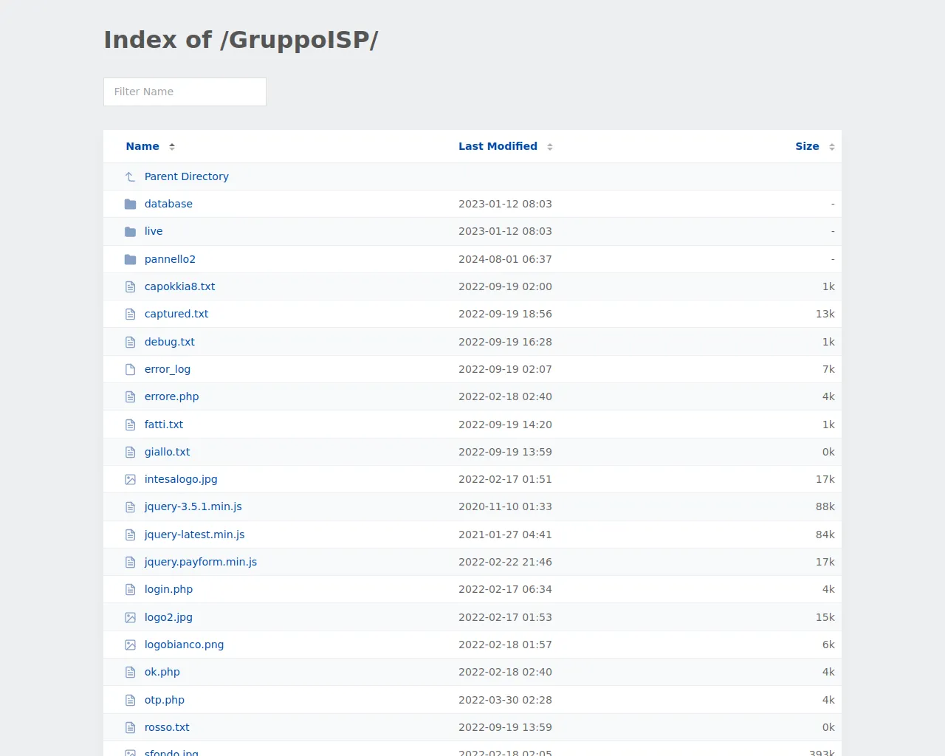Toggle sort arrows beside Size column
This screenshot has height=756, width=945.
832,147
